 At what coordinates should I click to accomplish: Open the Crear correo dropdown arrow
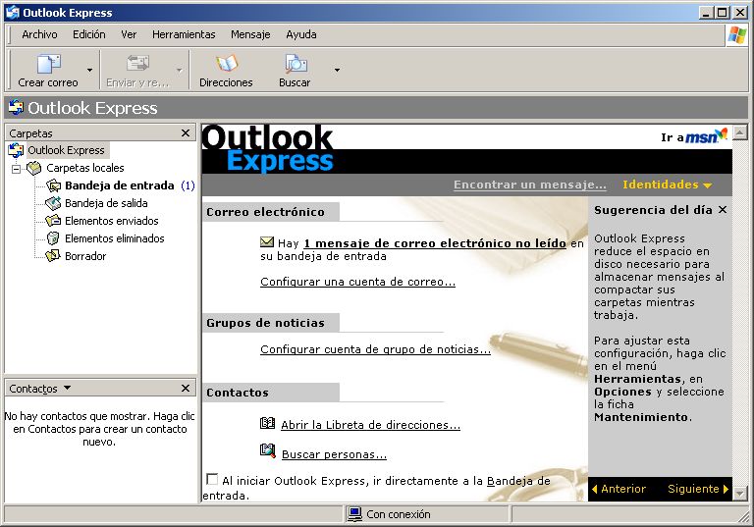click(x=89, y=71)
